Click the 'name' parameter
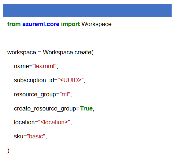Image resolution: width=176 pixels, height=163 pixels. coord(22,66)
